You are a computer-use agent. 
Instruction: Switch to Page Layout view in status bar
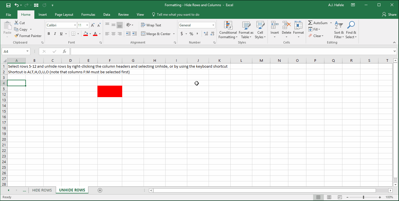click(x=329, y=197)
